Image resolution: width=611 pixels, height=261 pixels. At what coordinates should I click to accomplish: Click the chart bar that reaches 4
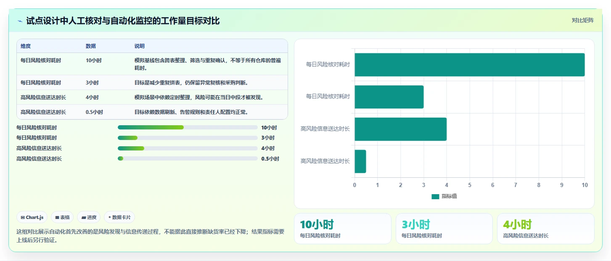pyautogui.click(x=400, y=129)
